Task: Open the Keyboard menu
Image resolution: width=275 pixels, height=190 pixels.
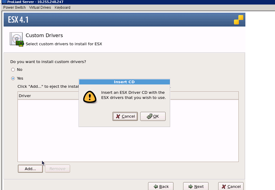Action: click(63, 8)
